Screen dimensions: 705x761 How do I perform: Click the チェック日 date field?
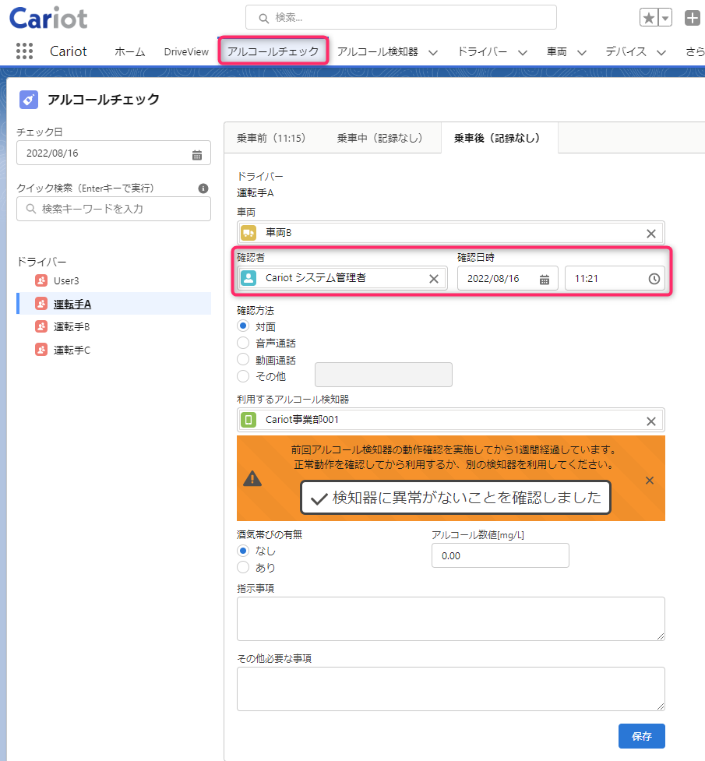(x=114, y=153)
